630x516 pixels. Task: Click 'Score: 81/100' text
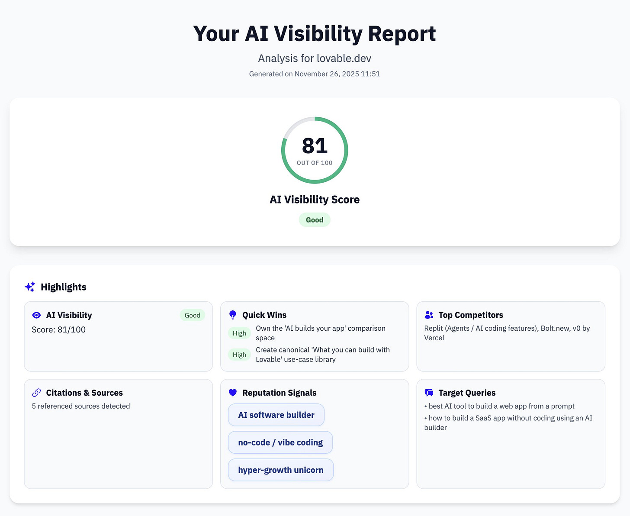59,329
